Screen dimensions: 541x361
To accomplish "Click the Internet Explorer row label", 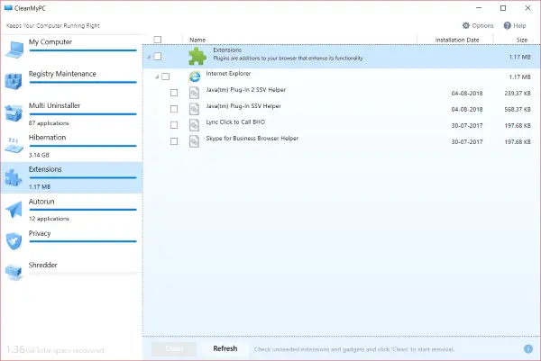I will pyautogui.click(x=228, y=74).
